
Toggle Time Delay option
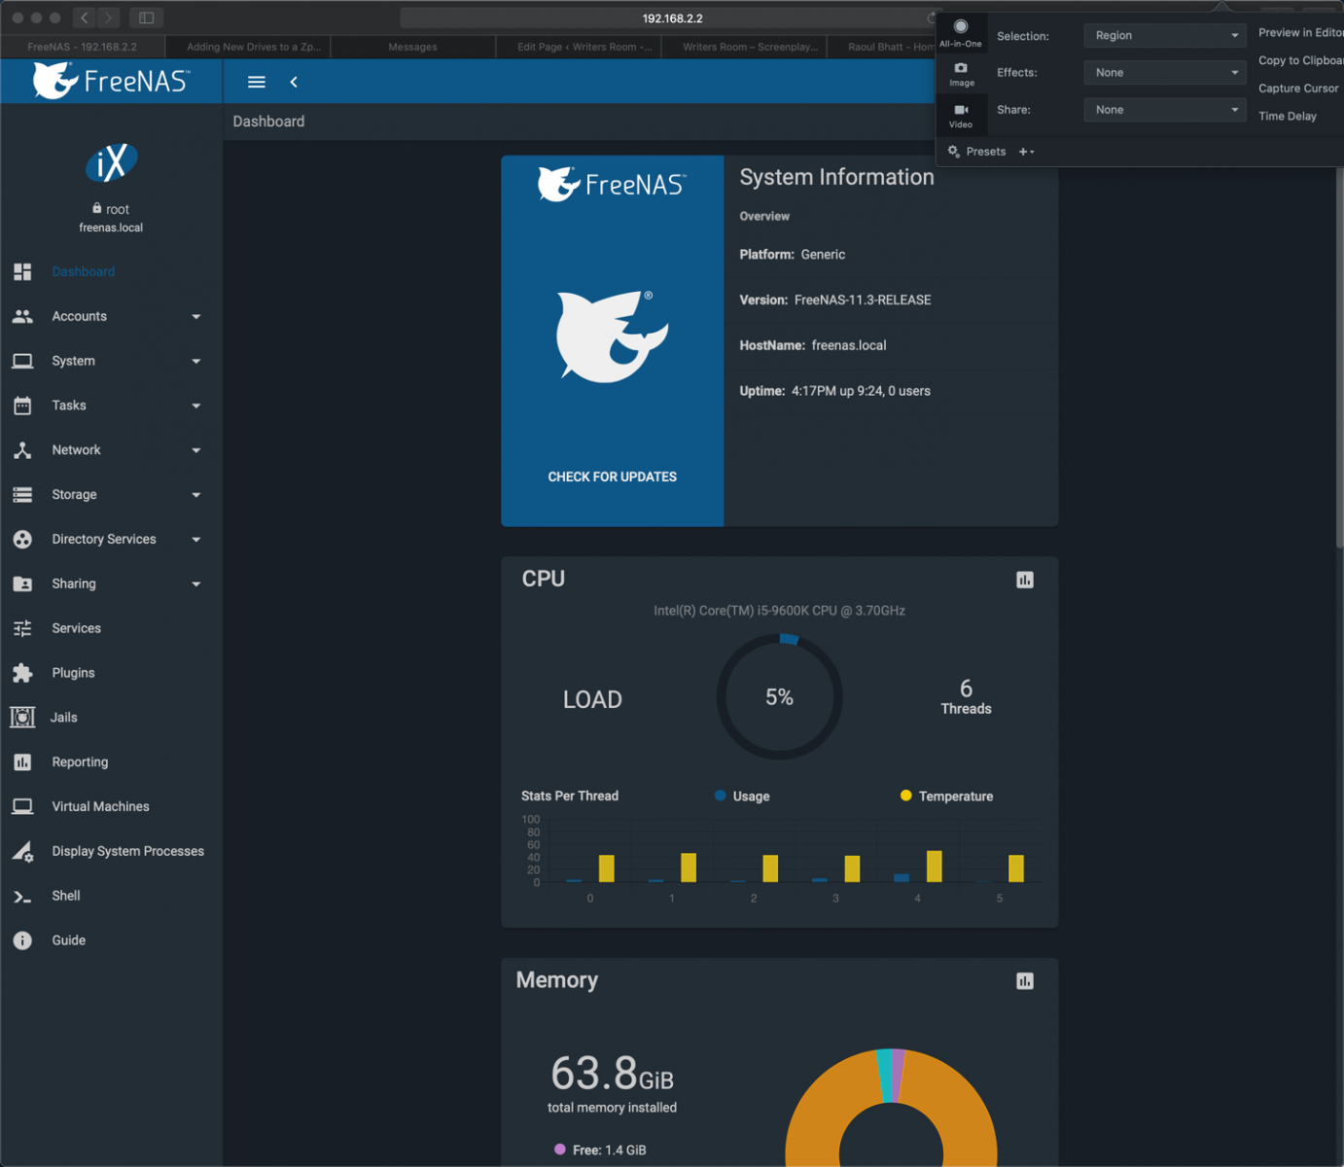[1288, 116]
